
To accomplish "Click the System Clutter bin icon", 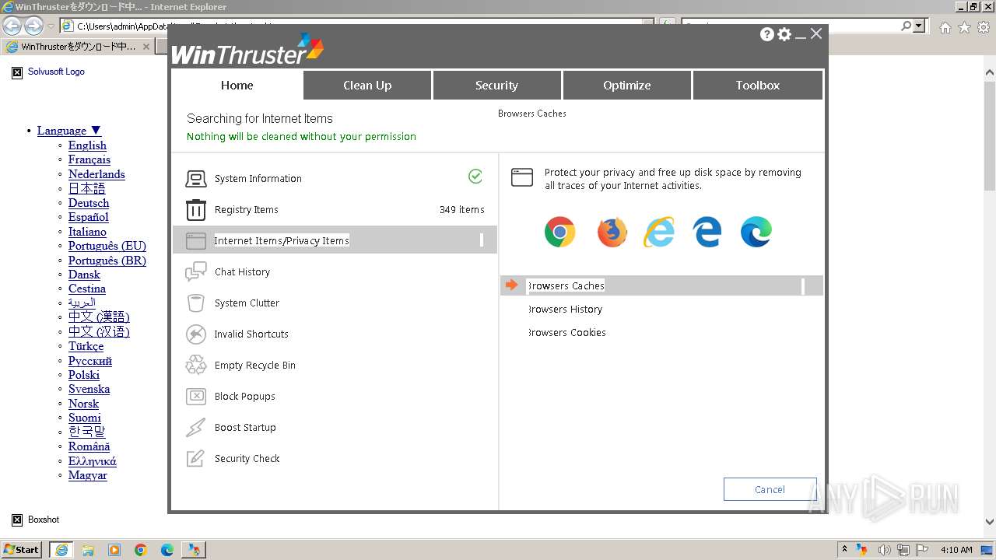I will (x=196, y=303).
